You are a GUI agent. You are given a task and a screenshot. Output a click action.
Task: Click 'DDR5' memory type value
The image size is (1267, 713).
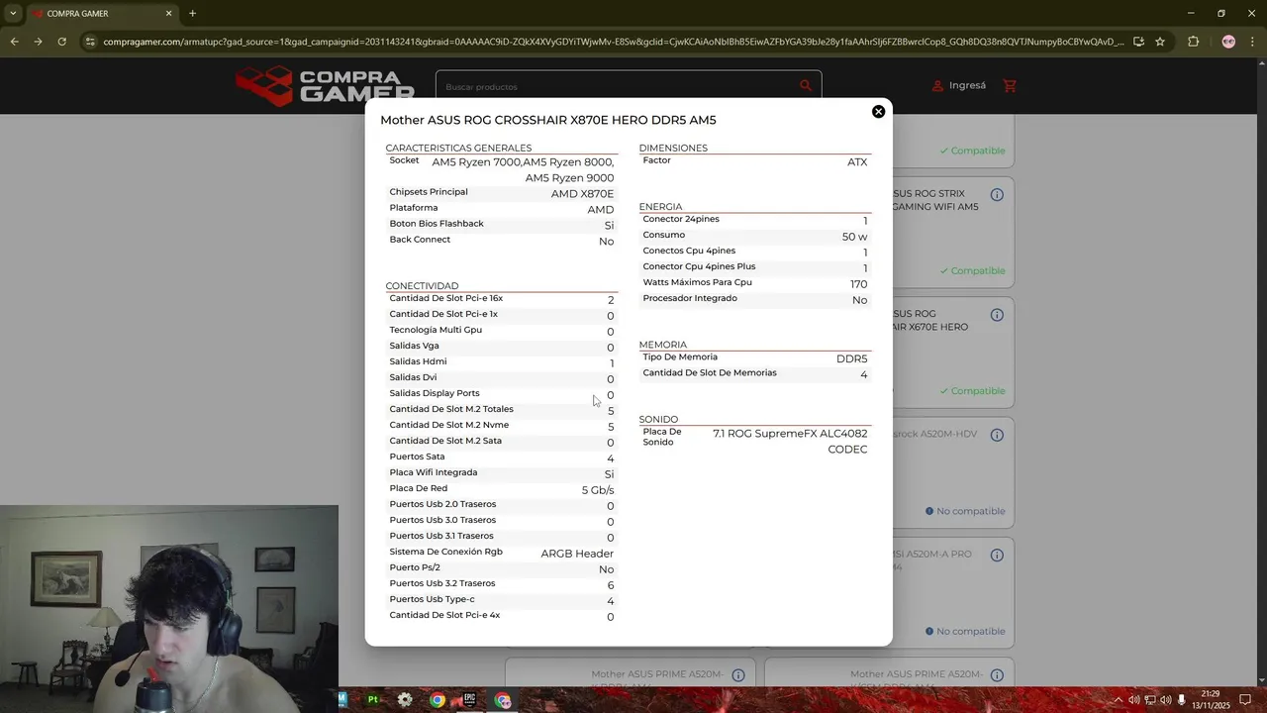click(851, 359)
